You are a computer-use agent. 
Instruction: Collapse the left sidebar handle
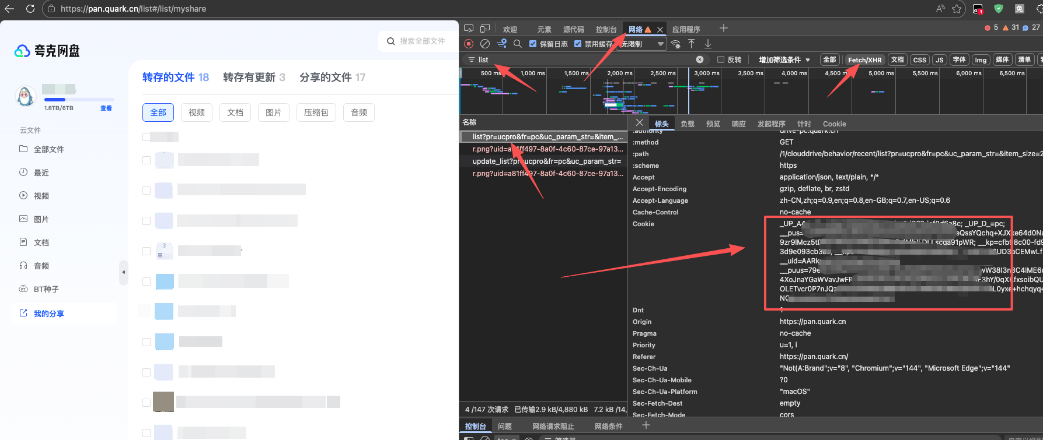click(123, 272)
